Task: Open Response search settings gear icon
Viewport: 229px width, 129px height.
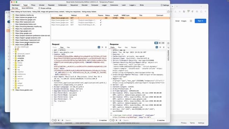Action: (113, 120)
